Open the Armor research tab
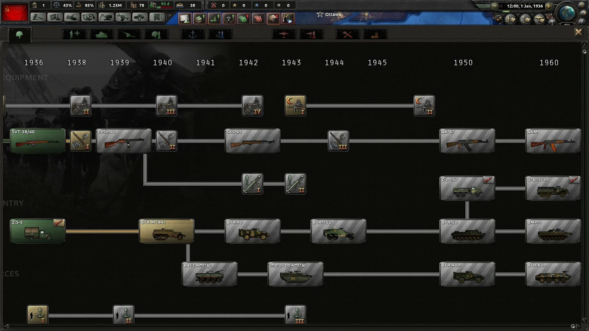589x331 pixels. [x=102, y=34]
